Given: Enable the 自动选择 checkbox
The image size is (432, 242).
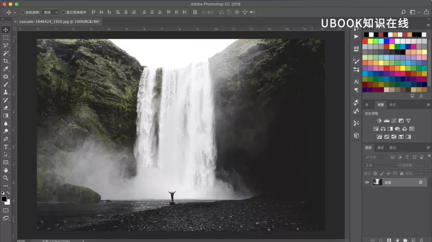Looking at the screenshot, I should pos(22,12).
